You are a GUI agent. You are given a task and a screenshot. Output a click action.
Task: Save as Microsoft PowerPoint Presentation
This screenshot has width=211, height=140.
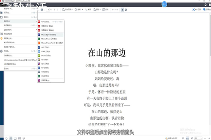[51, 43]
